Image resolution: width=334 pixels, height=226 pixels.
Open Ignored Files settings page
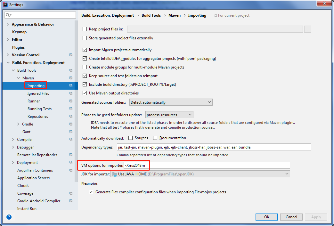[x=38, y=93]
